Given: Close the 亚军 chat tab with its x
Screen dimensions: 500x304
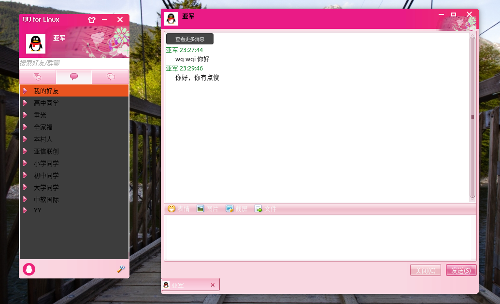Looking at the screenshot, I should [213, 285].
